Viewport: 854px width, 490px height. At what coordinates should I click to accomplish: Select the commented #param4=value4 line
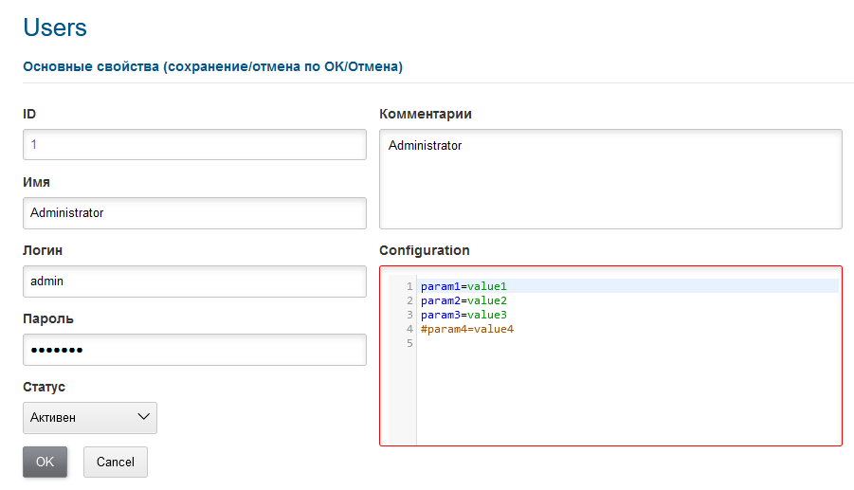pos(467,329)
